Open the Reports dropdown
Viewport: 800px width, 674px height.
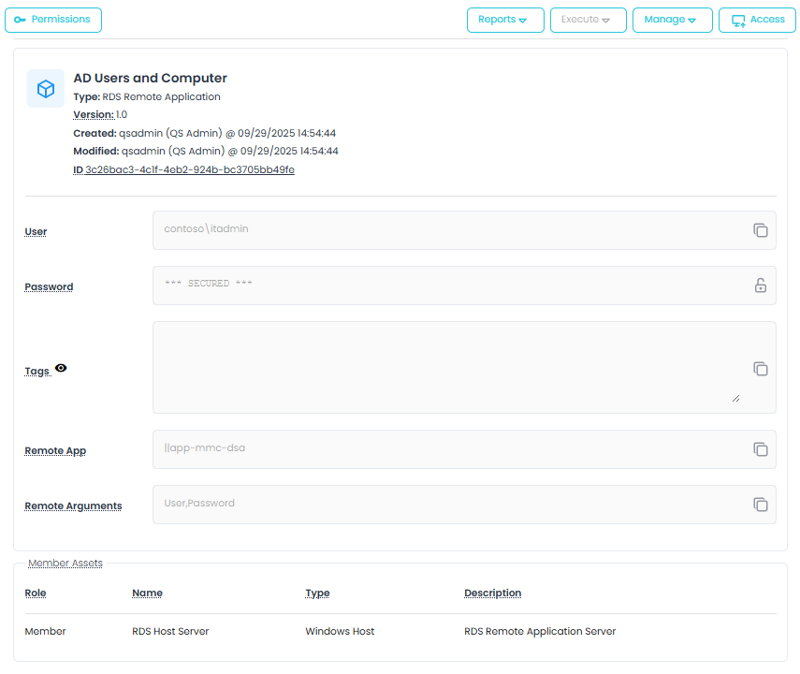504,20
